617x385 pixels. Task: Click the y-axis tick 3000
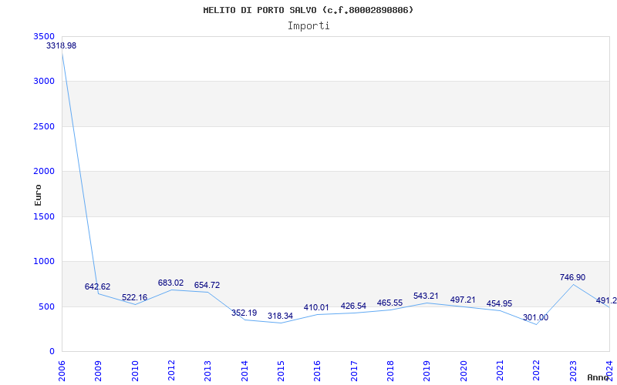click(x=45, y=82)
